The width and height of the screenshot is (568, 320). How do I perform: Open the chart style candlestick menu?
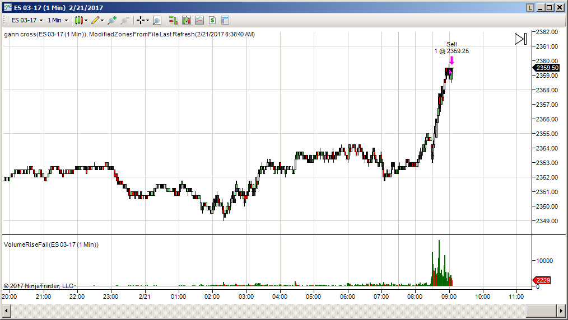(81, 20)
